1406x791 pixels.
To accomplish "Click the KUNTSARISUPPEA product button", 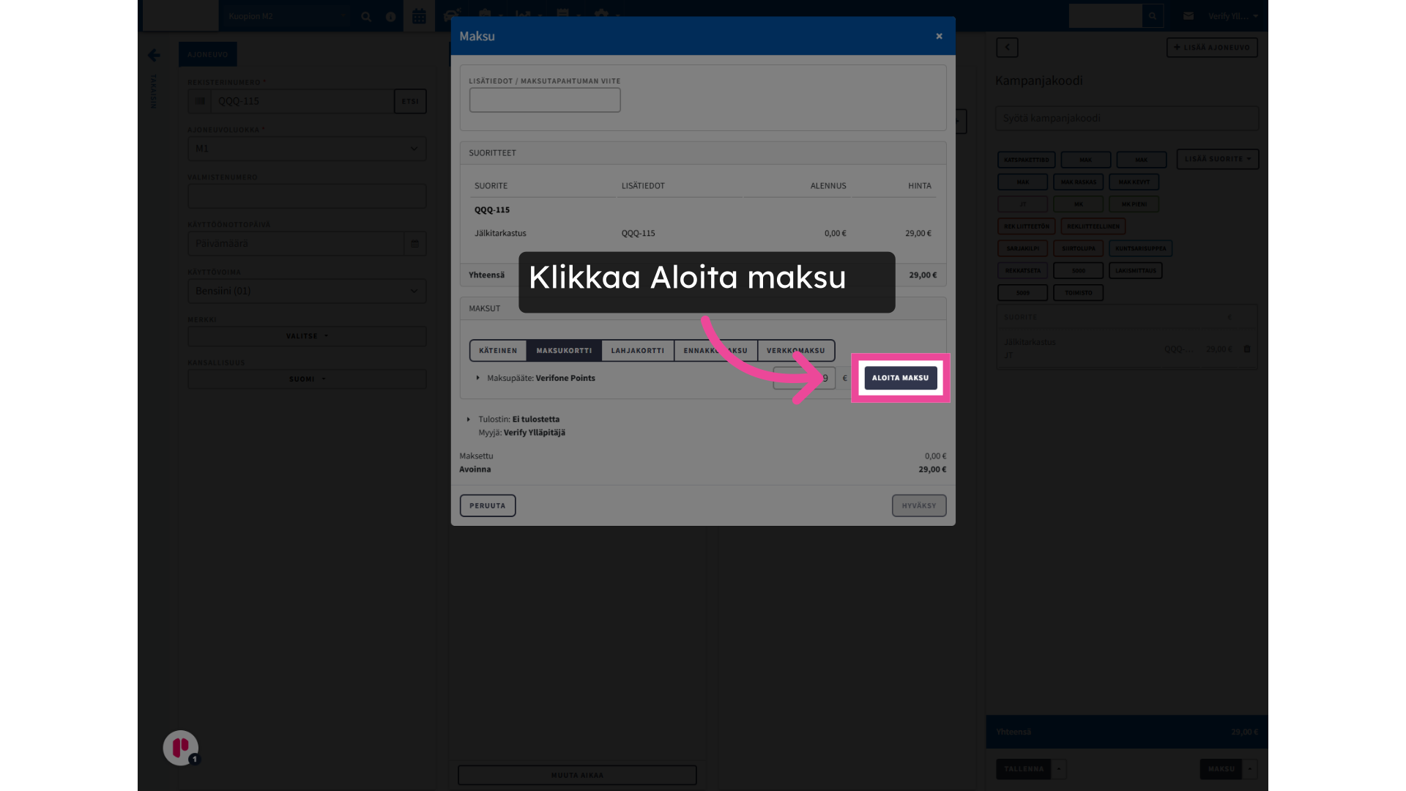I will coord(1140,248).
